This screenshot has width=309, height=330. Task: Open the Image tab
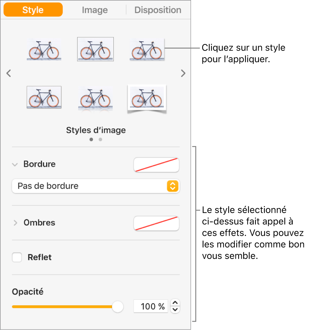(95, 10)
